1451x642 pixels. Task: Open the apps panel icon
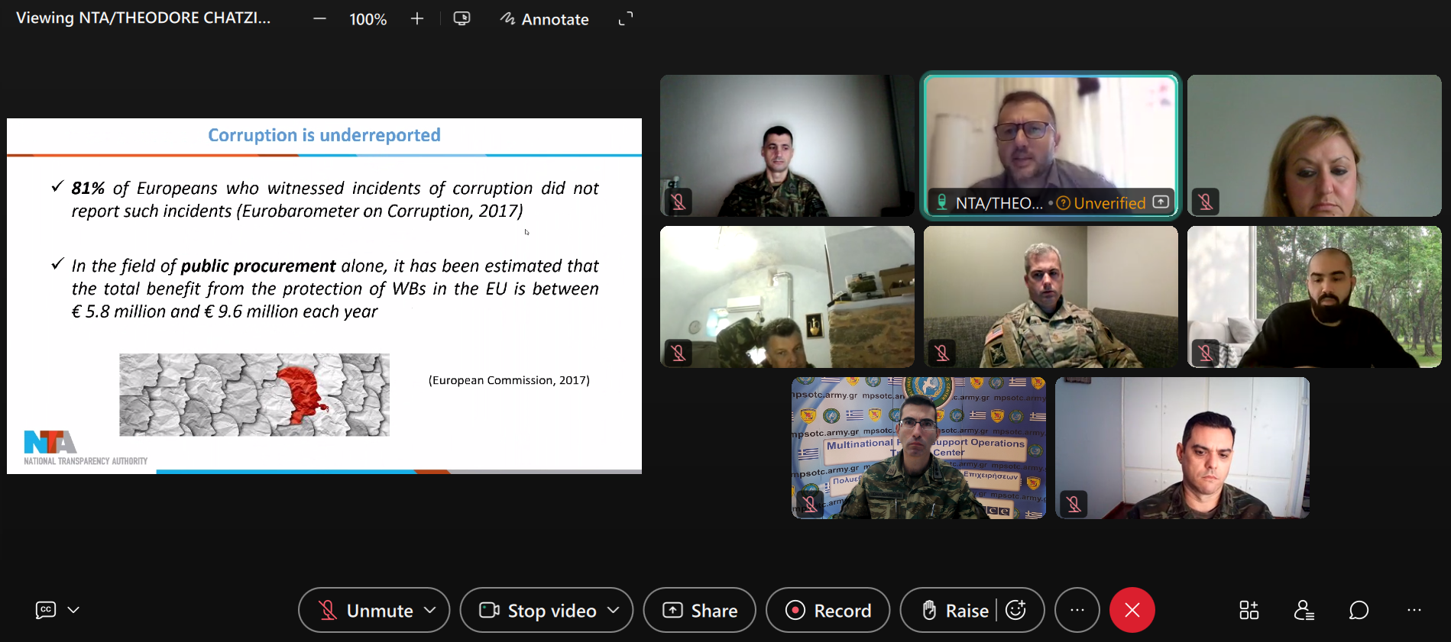click(1249, 610)
